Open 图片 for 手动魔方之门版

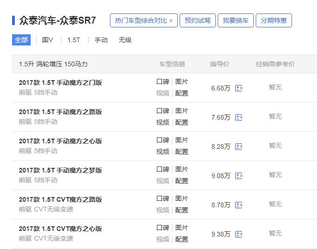[x=181, y=82]
